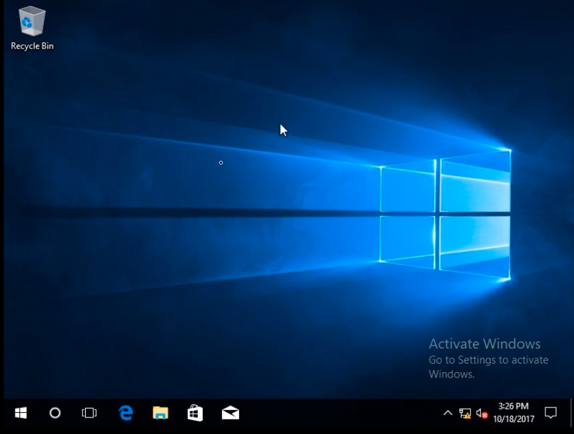Launch Microsoft Edge from the taskbar
The height and width of the screenshot is (434, 574).
click(x=126, y=413)
